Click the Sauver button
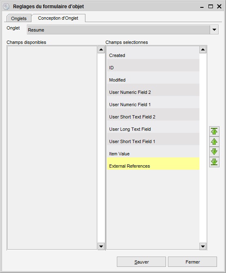Image resolution: width=226 pixels, height=273 pixels. pos(141,262)
